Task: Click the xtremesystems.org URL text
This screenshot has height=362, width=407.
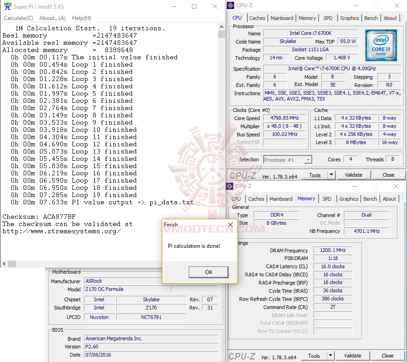Action: (62, 231)
